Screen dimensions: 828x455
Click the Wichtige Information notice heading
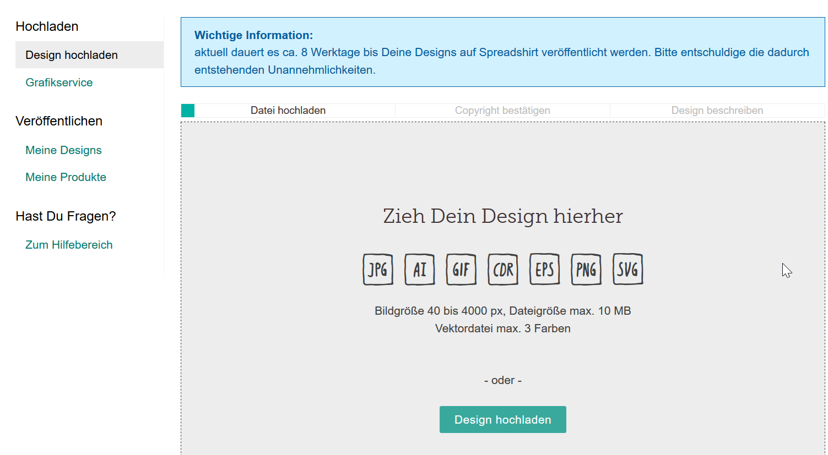(x=253, y=35)
